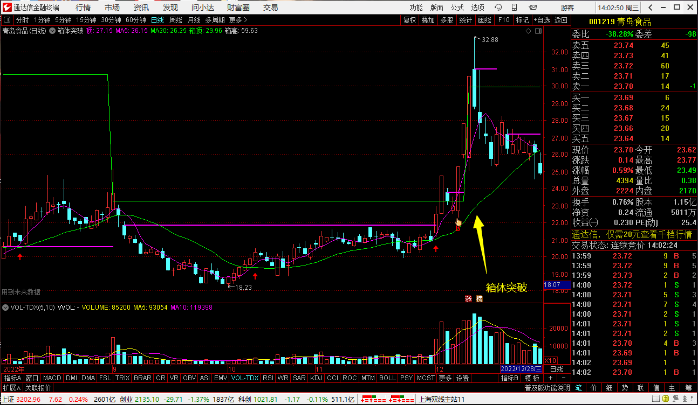This screenshot has height=405, width=698.
Task: Open the online customer service headset icon
Action: pos(498,8)
